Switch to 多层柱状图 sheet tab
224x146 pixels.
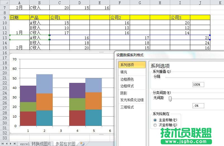coord(66,144)
